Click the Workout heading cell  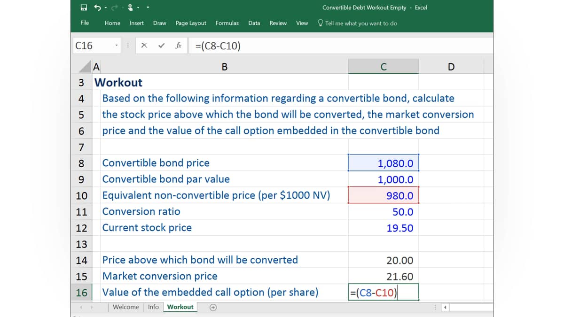118,83
